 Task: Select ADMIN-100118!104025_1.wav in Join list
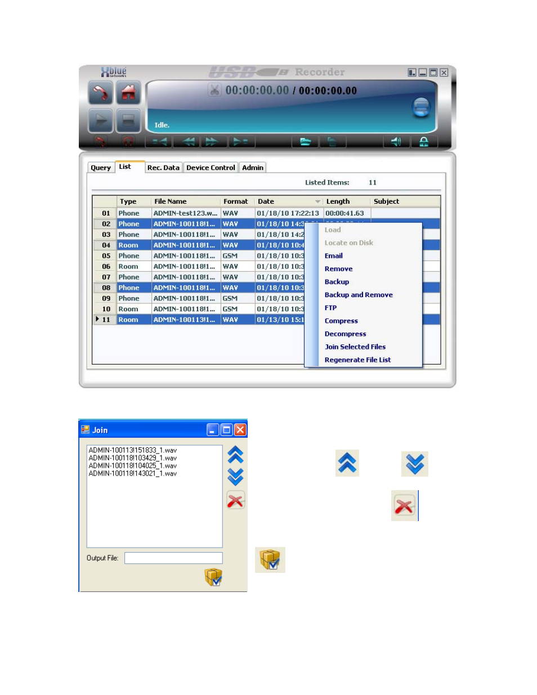click(133, 466)
